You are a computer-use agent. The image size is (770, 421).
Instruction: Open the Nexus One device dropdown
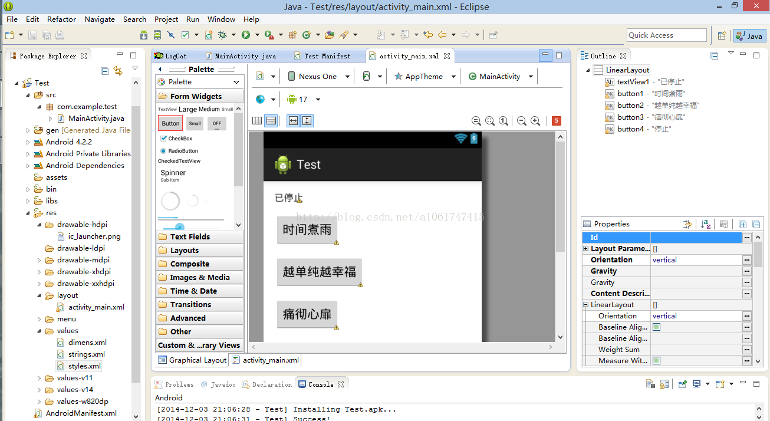click(x=318, y=76)
